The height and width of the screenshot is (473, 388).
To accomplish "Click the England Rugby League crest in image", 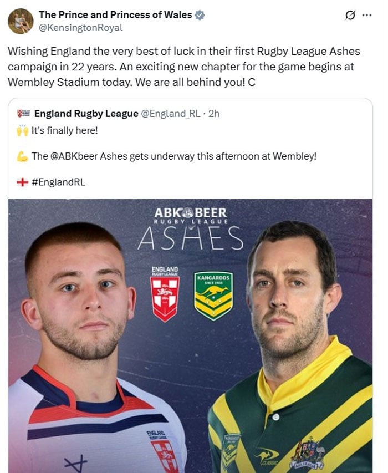I will 165,295.
